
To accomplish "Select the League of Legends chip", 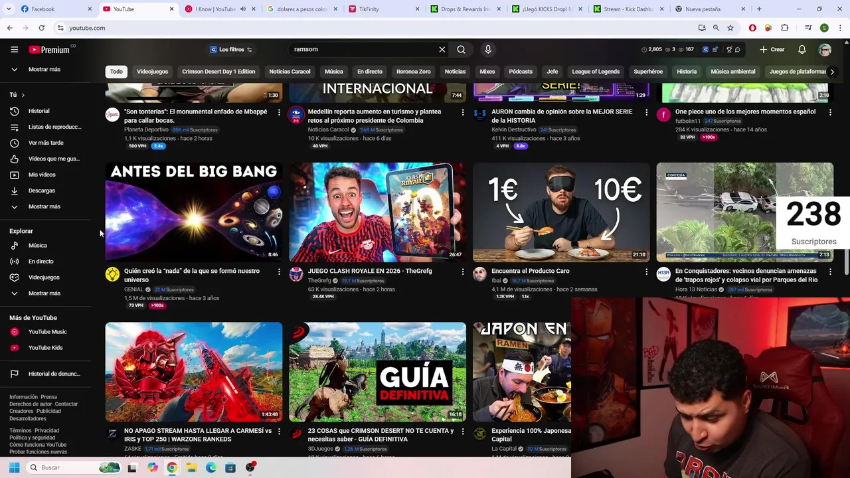I will pyautogui.click(x=596, y=72).
